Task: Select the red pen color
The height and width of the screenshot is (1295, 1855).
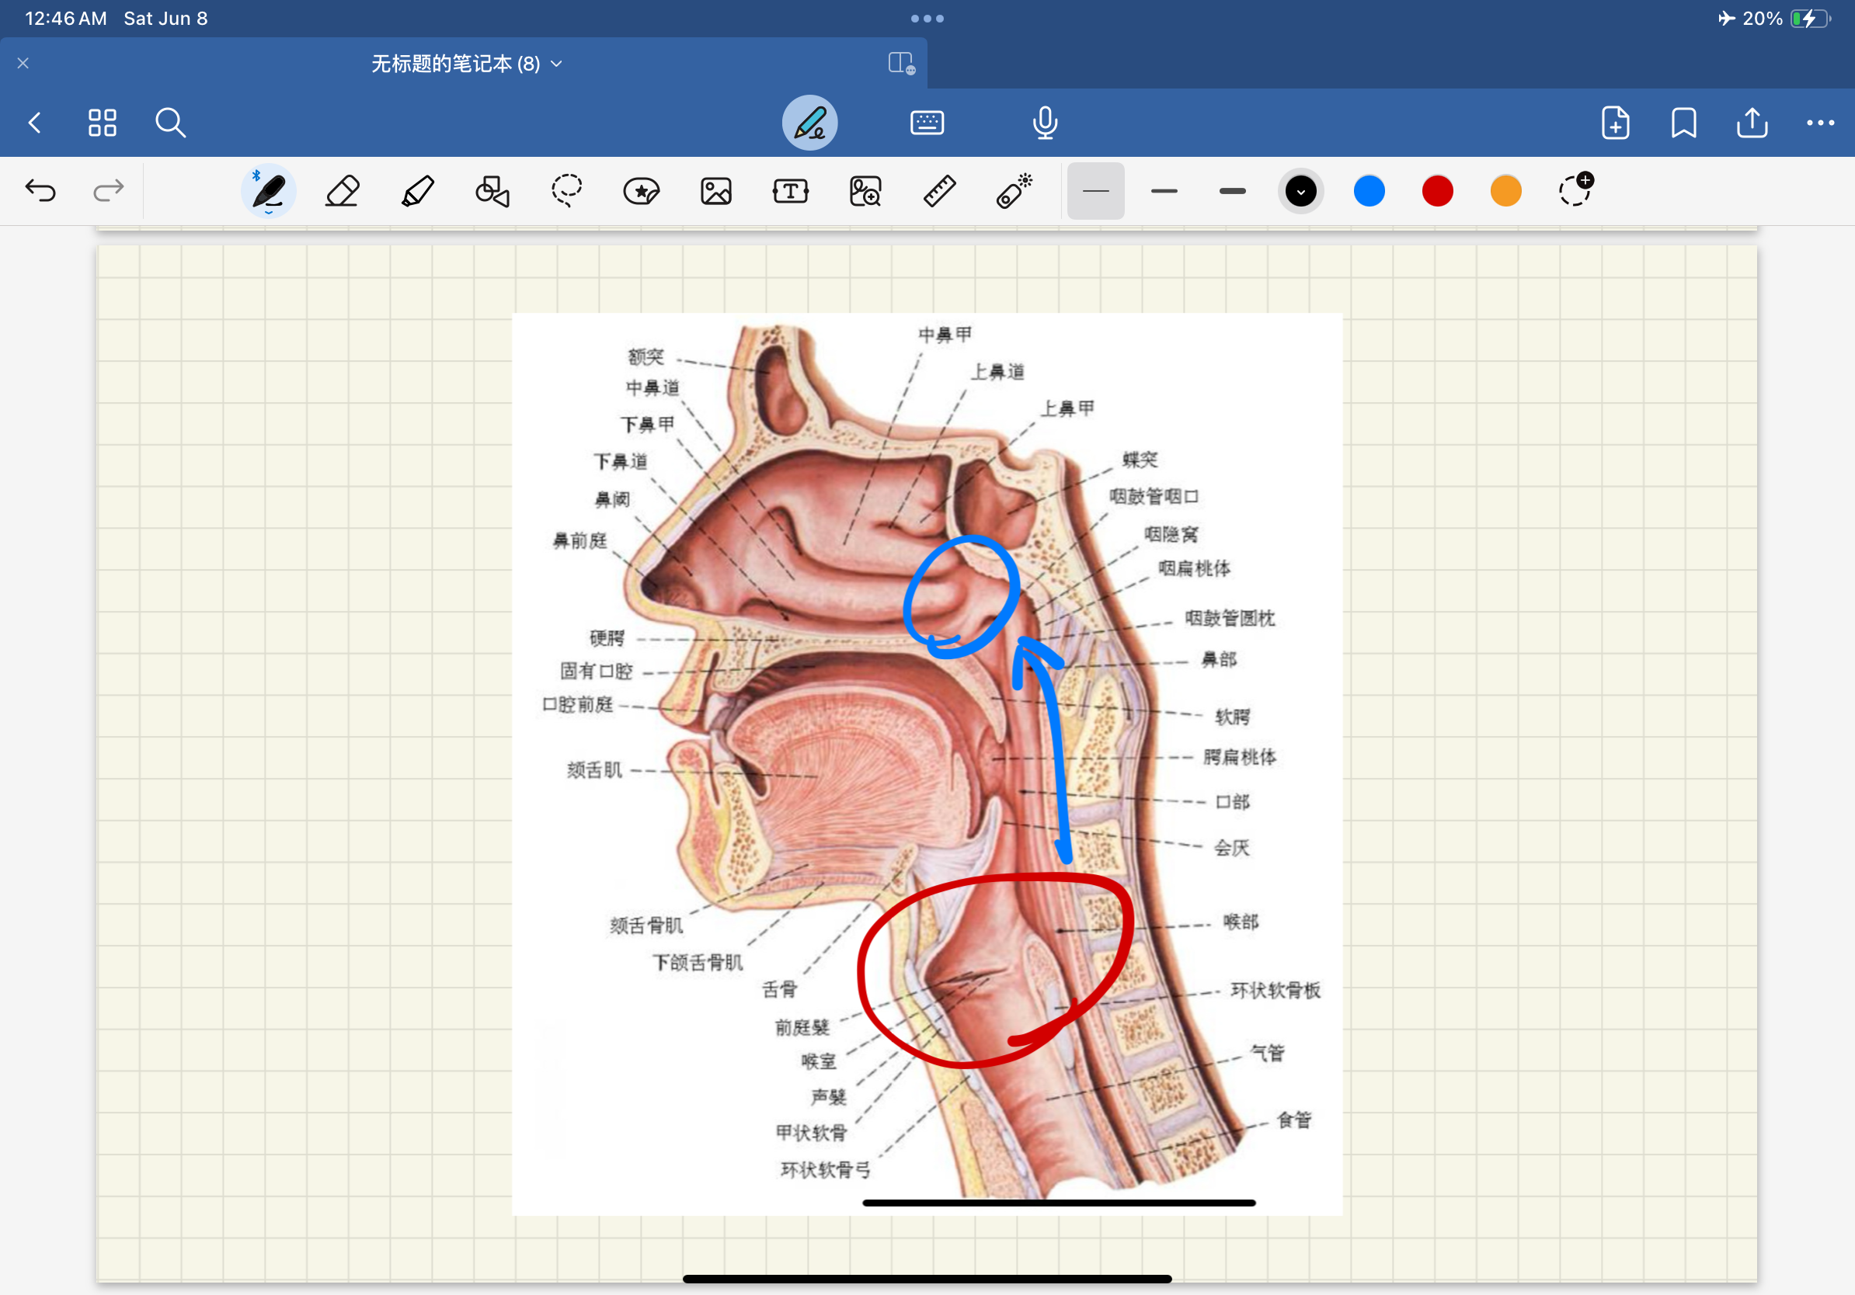Action: 1437,191
